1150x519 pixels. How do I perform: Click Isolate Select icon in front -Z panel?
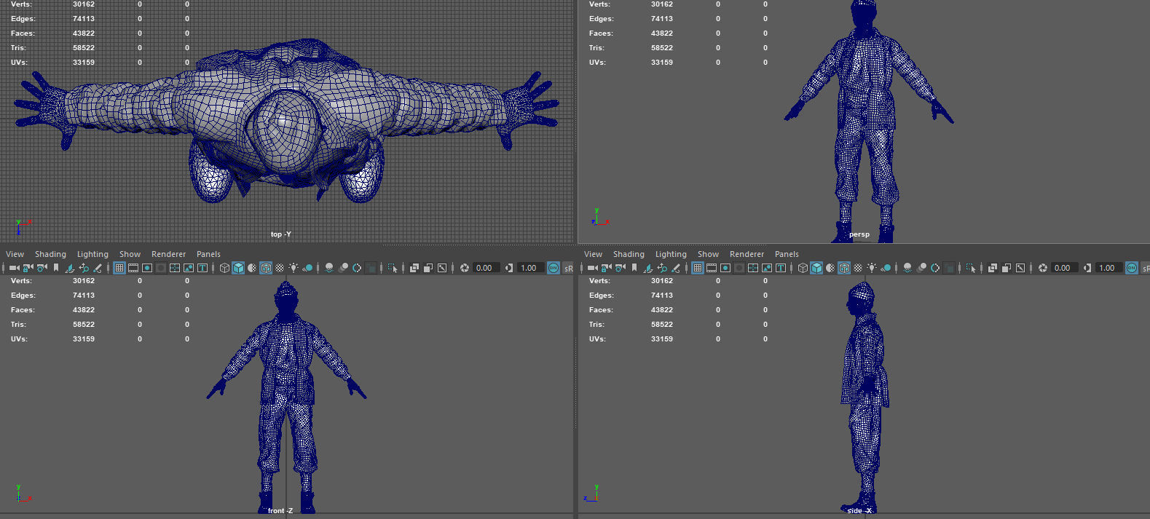tap(393, 268)
